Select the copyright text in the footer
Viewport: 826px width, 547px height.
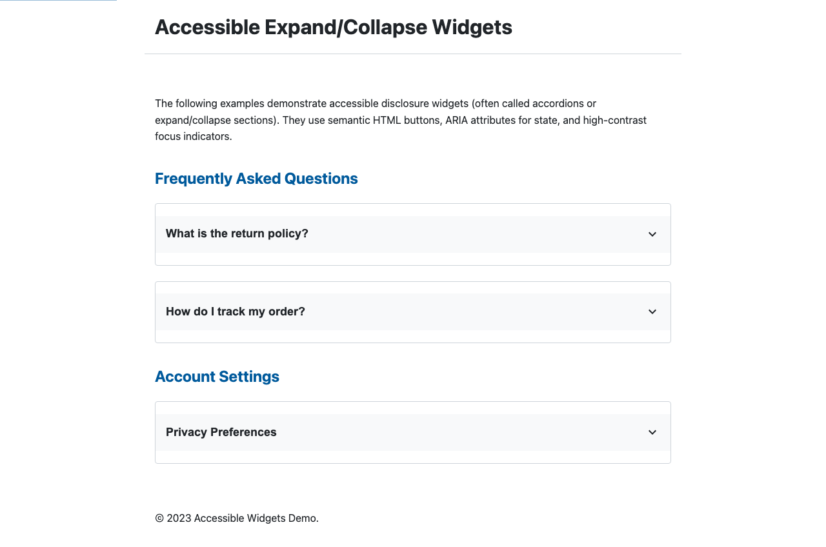pos(236,518)
